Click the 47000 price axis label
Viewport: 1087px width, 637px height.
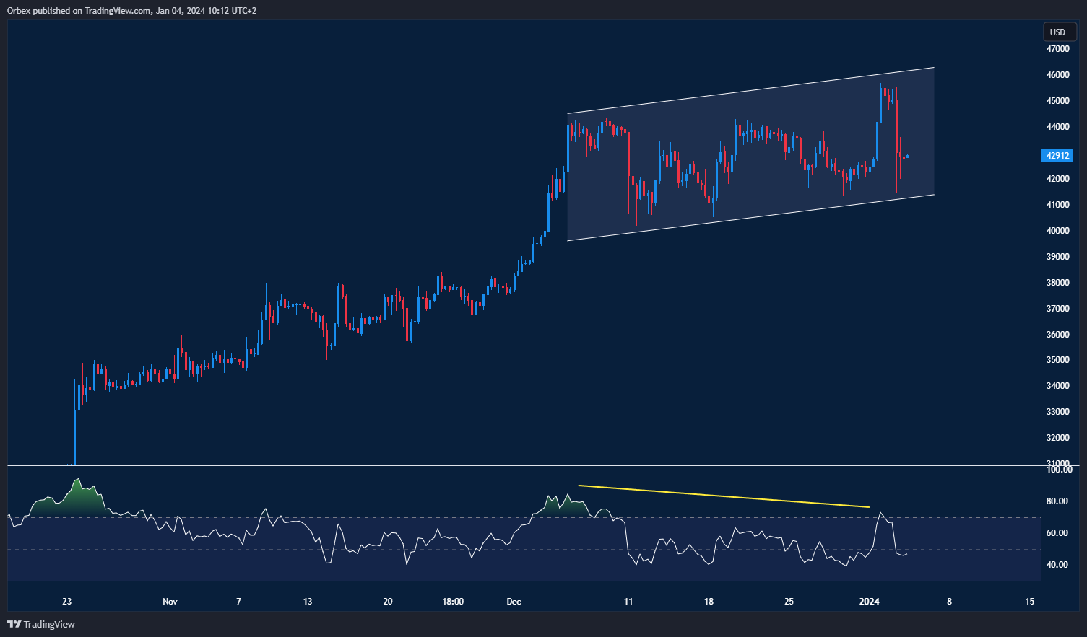click(x=1057, y=48)
